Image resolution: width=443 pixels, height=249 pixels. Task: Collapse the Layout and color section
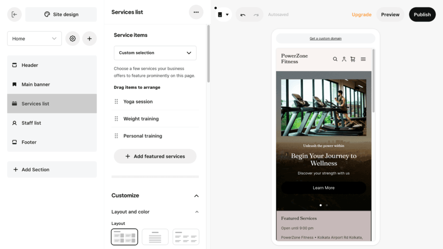196,212
